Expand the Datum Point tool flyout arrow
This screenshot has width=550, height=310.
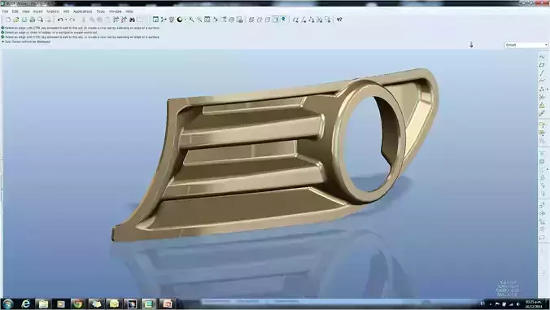tap(548, 89)
